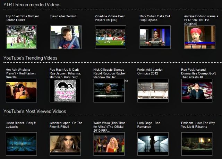Click the 'YTRT Recommended Videos' heading
Viewport: 222px width, 159px height.
click(x=32, y=5)
